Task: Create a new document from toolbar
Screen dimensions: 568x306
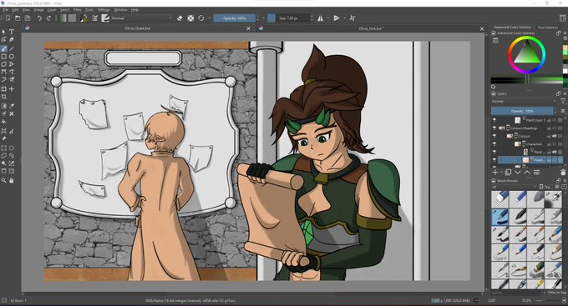Action: click(8, 18)
